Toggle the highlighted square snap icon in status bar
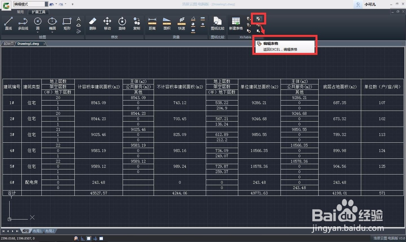Screen dimensions: 406x242 coord(89,238)
